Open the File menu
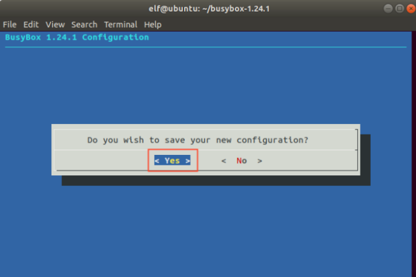 coord(10,24)
